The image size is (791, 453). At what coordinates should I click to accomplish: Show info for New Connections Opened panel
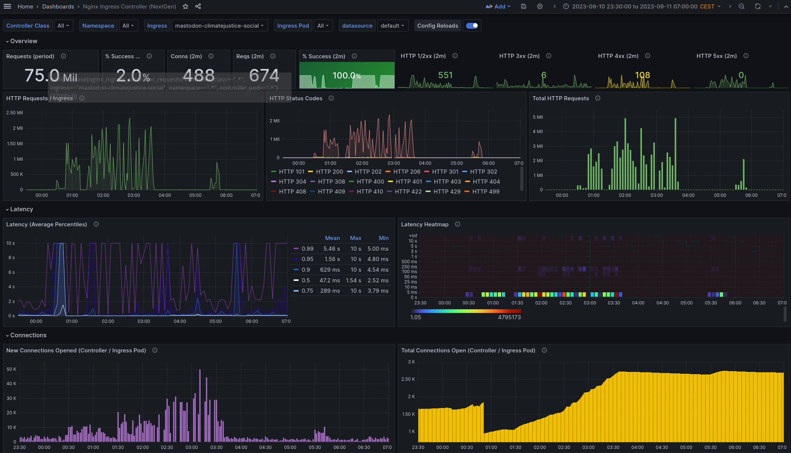pos(155,350)
